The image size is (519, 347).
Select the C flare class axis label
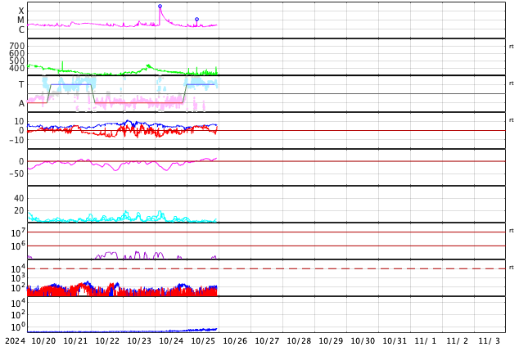tap(21, 29)
